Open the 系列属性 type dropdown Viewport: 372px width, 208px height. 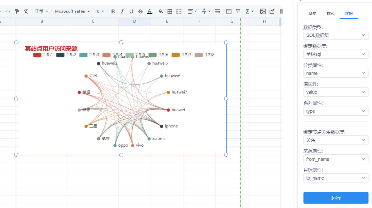click(336, 111)
